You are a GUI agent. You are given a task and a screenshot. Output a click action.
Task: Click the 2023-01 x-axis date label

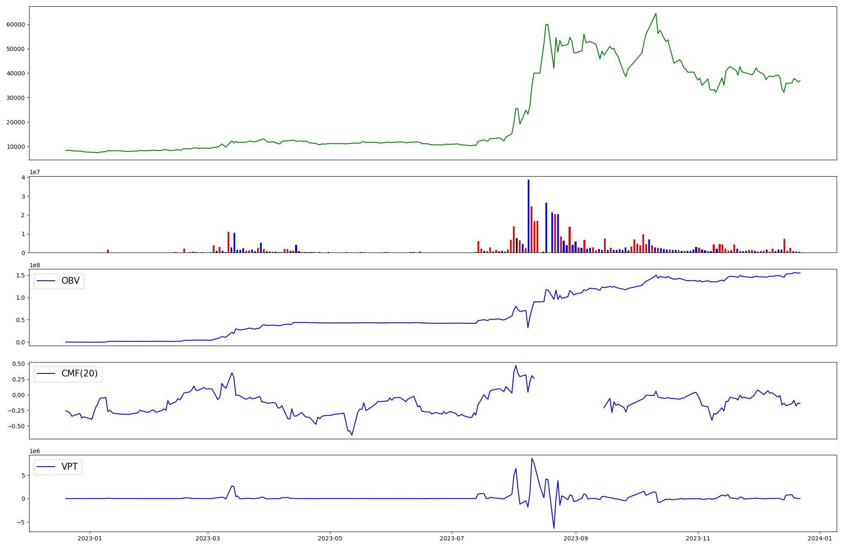pyautogui.click(x=90, y=538)
